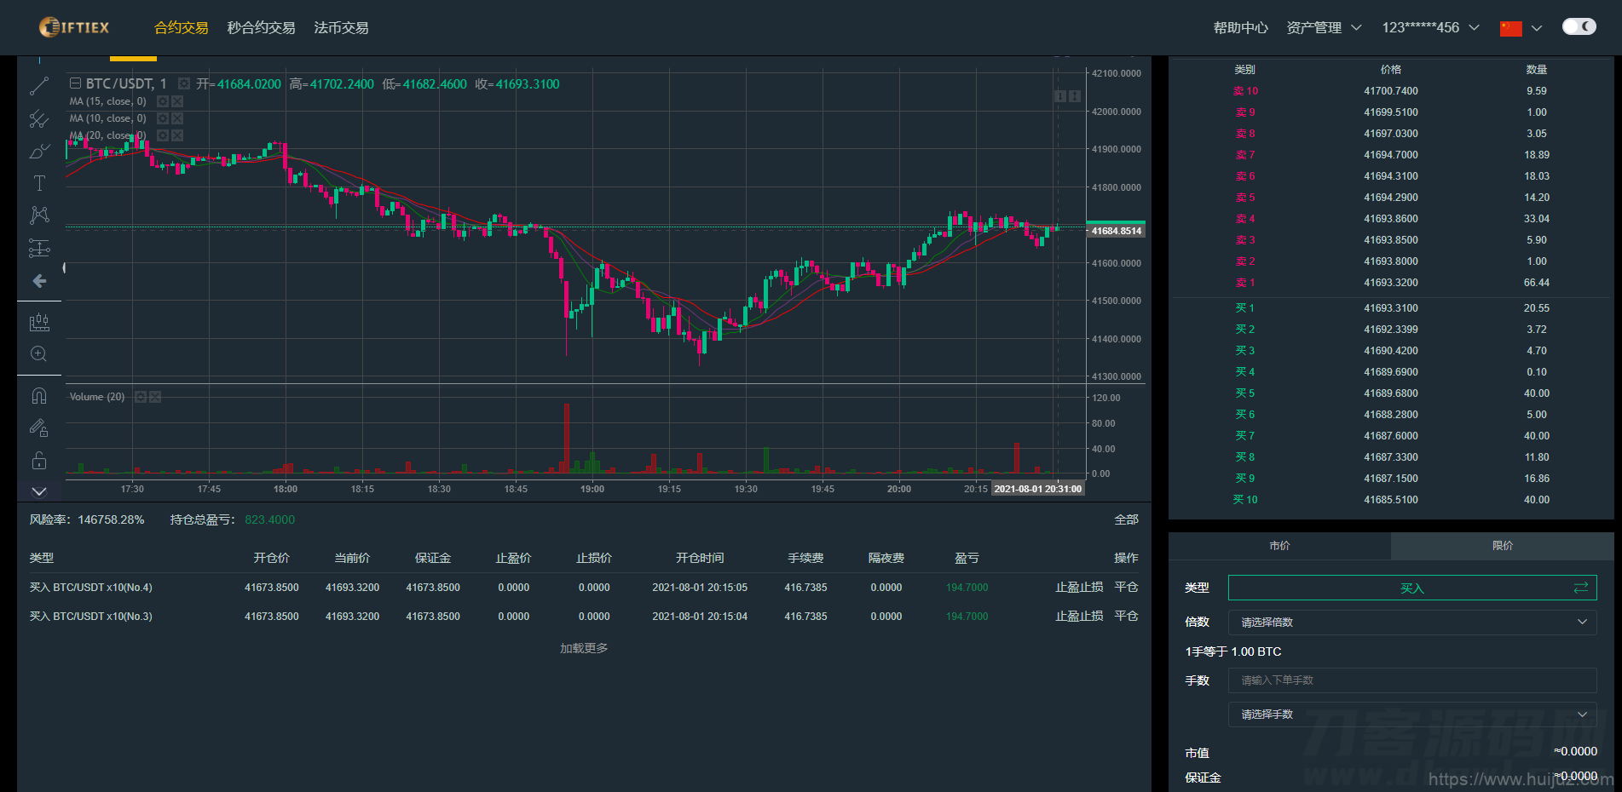This screenshot has width=1622, height=792.
Task: Select the brush drawing tool
Action: (39, 152)
